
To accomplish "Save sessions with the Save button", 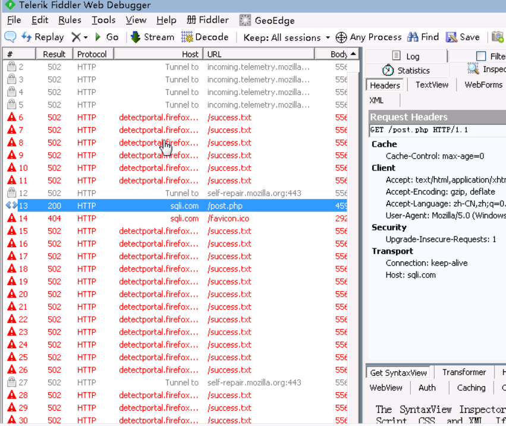I will point(463,37).
